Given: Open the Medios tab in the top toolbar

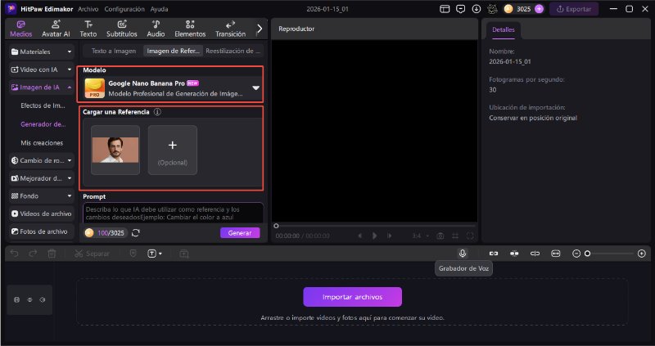Looking at the screenshot, I should click(21, 29).
